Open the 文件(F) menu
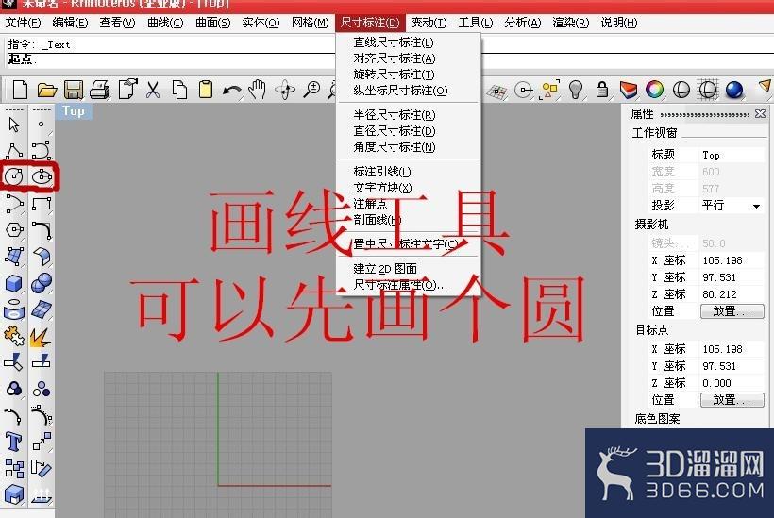 click(x=23, y=23)
